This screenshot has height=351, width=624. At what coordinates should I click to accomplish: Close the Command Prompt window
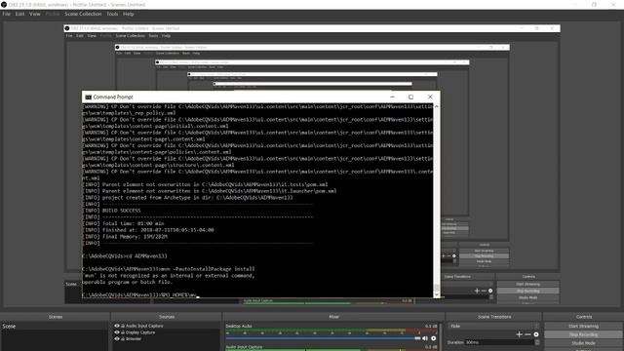coord(430,97)
